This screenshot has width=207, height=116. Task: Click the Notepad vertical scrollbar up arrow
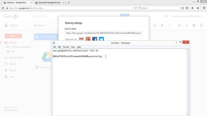[x=188, y=50]
